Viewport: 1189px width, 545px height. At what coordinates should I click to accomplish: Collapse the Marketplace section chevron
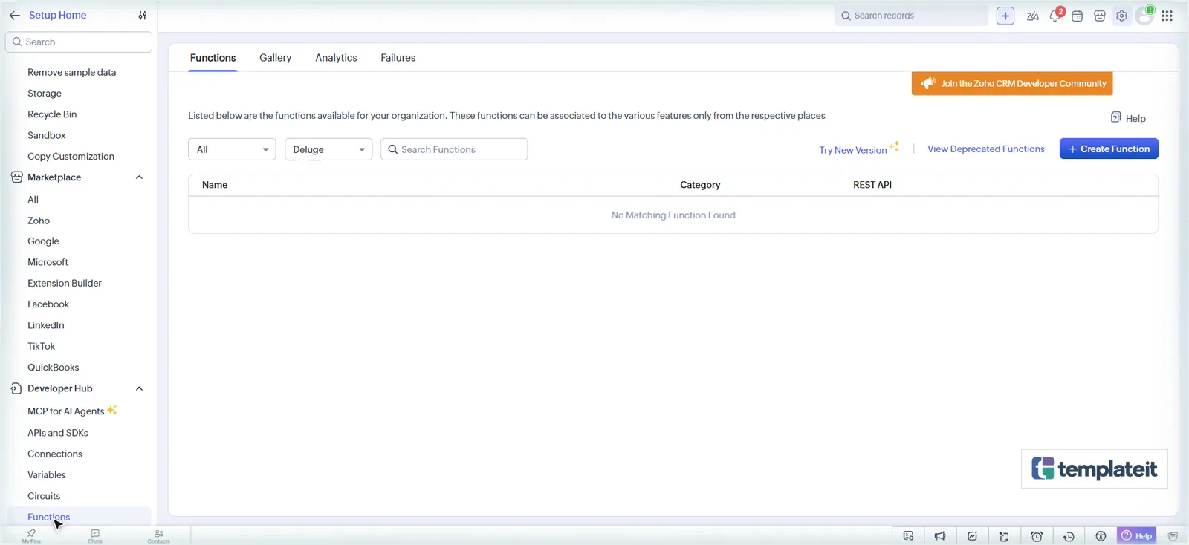[139, 177]
